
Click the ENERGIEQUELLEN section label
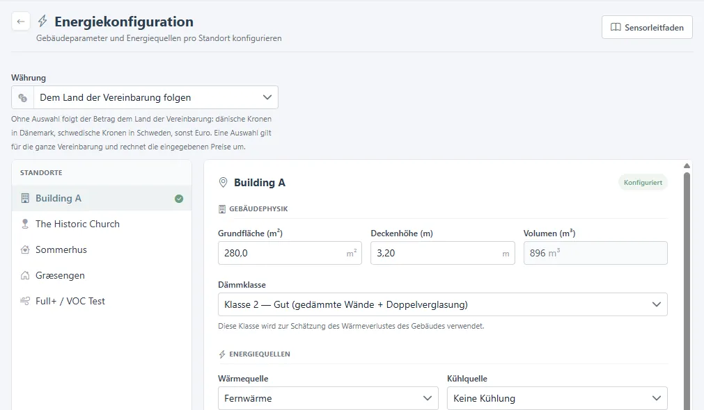point(260,354)
